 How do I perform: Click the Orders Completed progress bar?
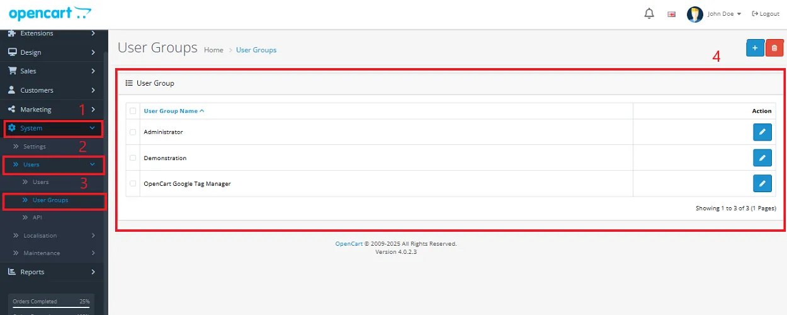51,307
